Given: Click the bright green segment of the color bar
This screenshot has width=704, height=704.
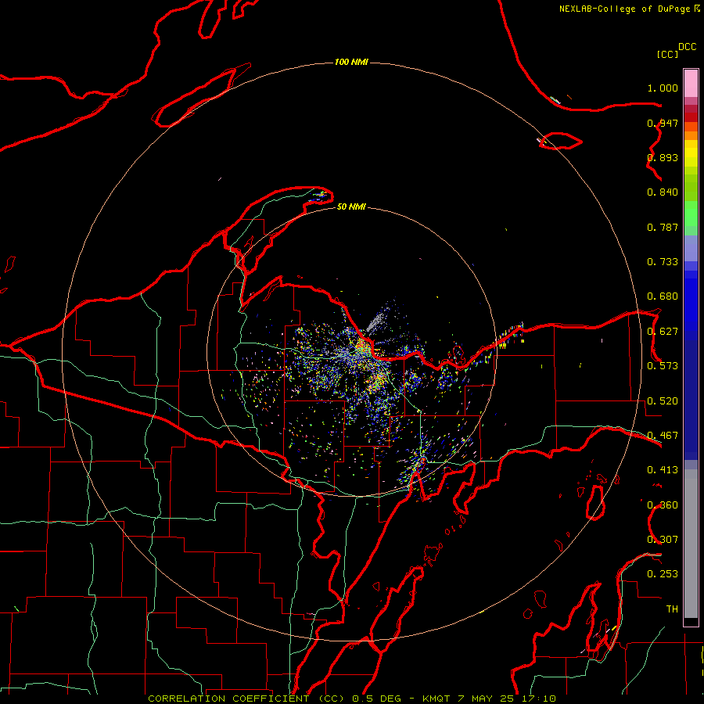Looking at the screenshot, I should coord(691,214).
